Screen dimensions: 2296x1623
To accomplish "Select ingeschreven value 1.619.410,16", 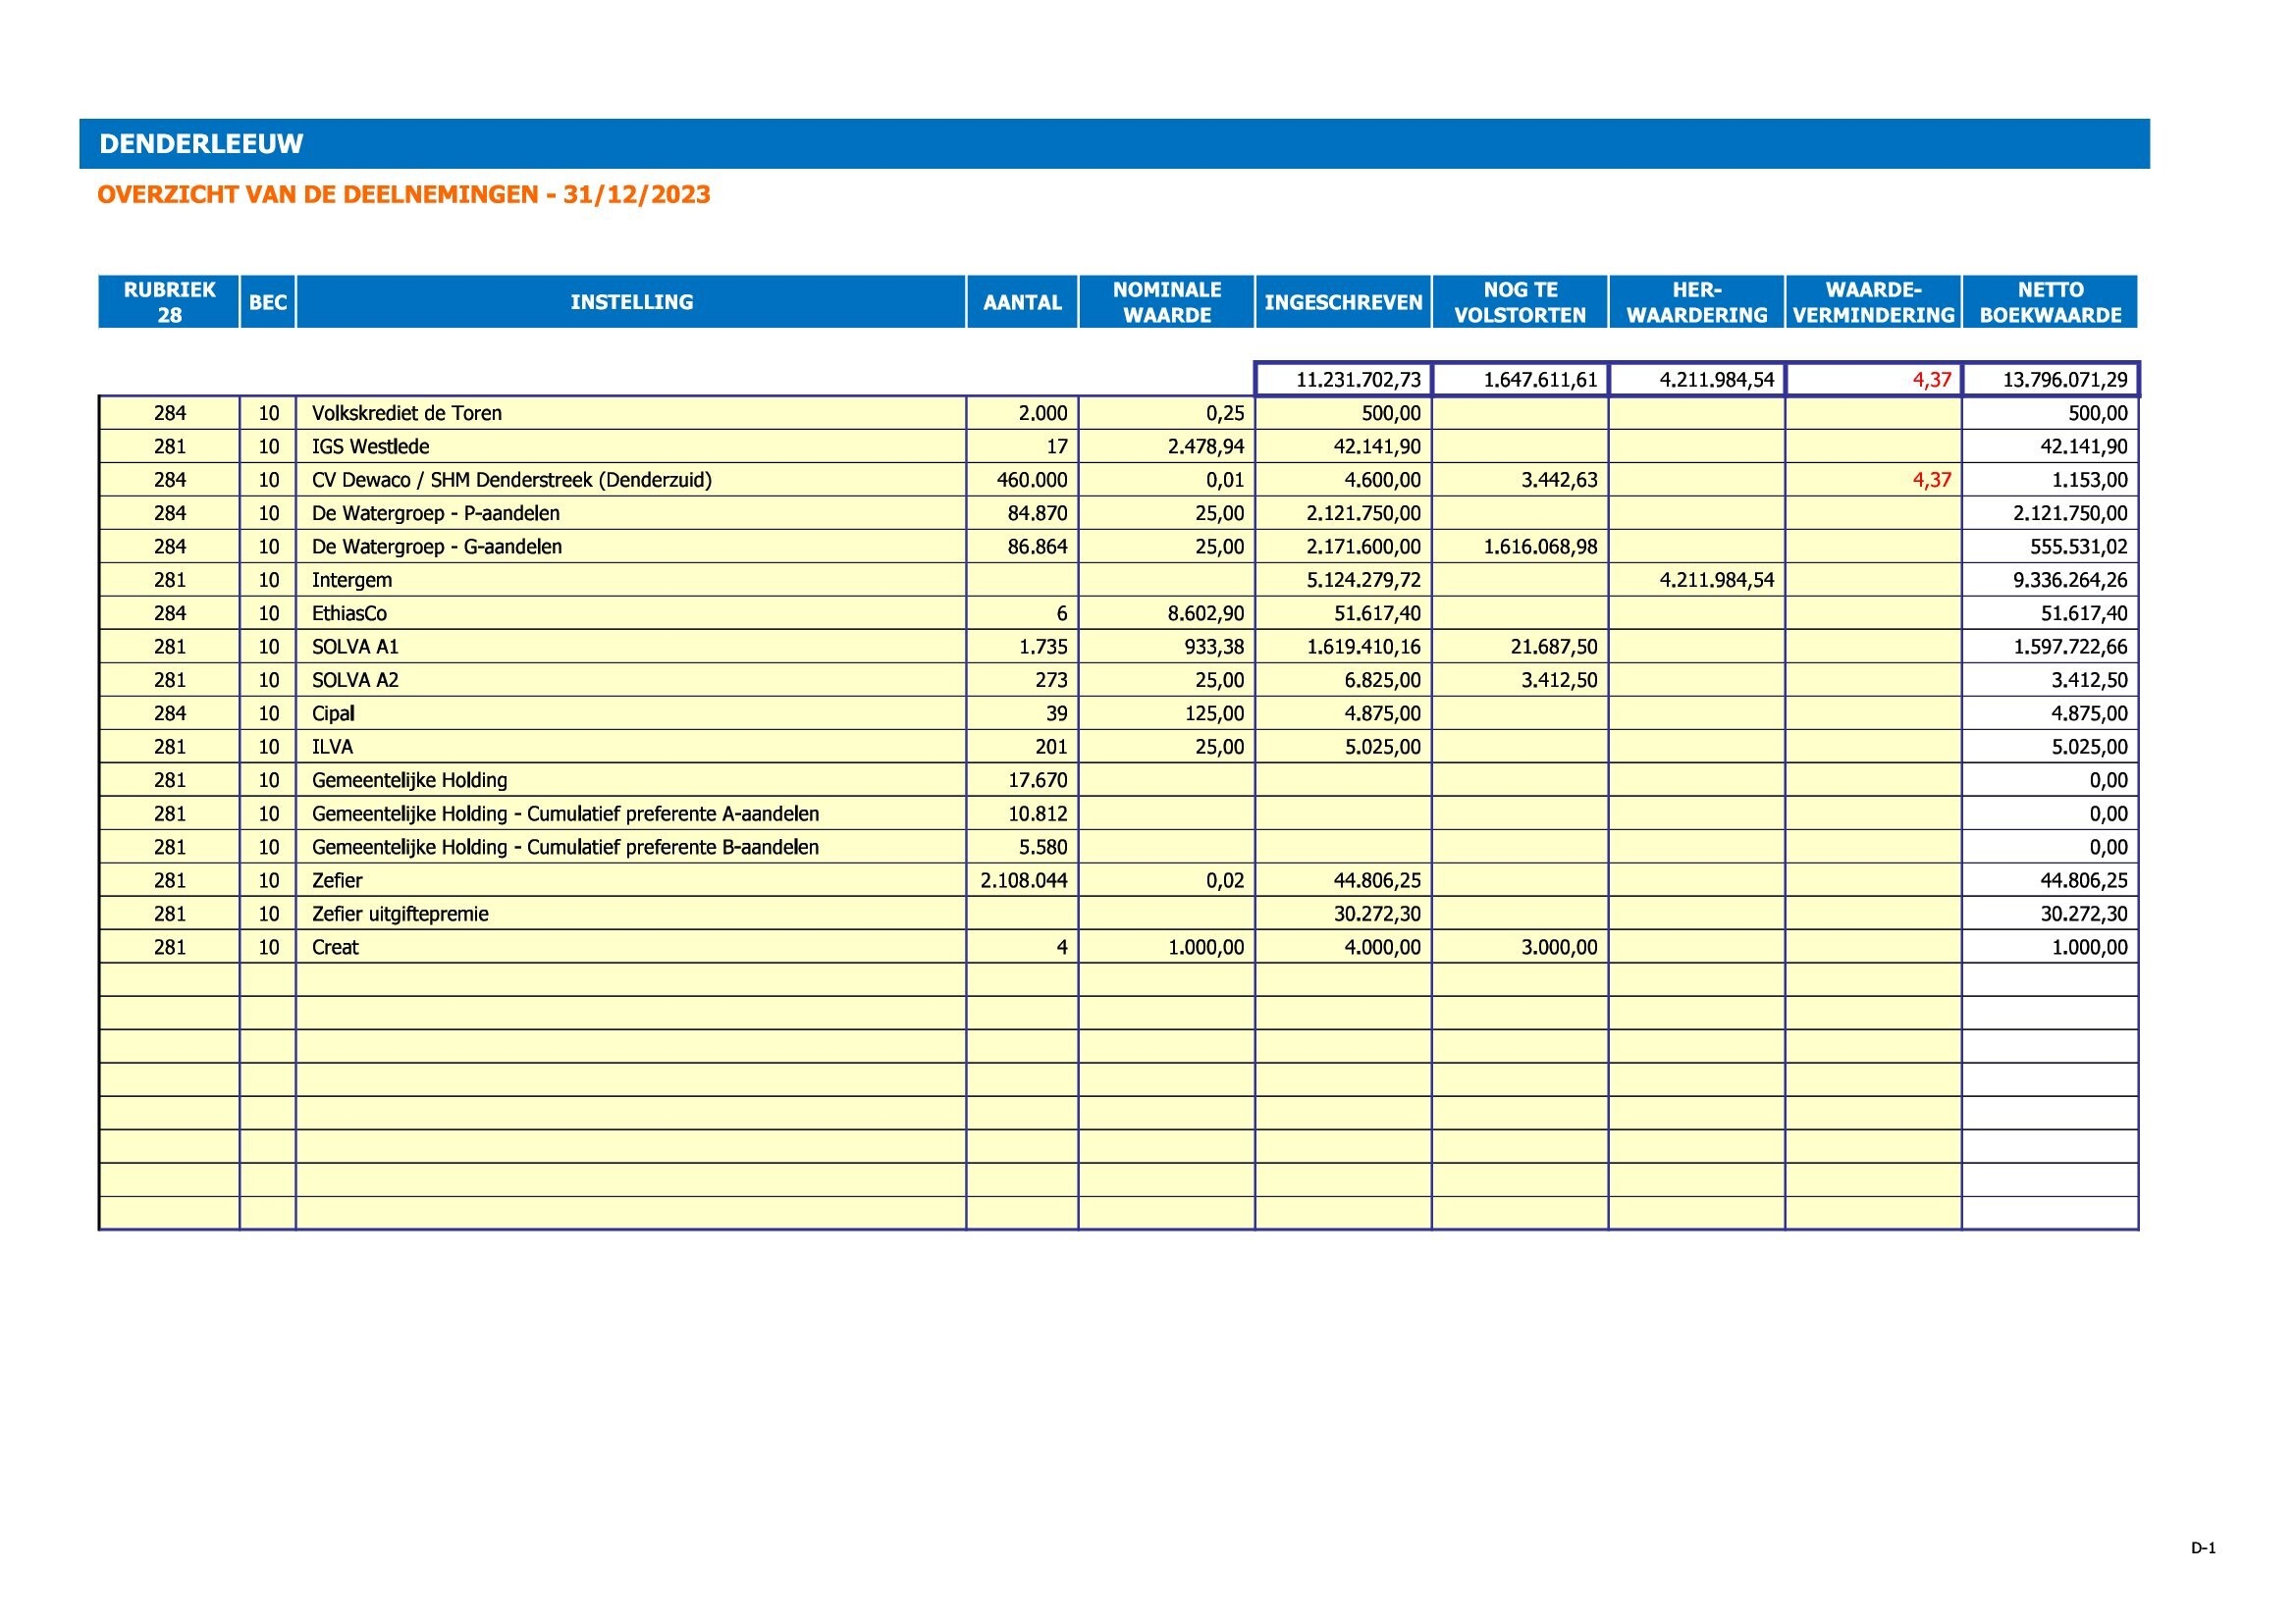I will tap(1343, 647).
